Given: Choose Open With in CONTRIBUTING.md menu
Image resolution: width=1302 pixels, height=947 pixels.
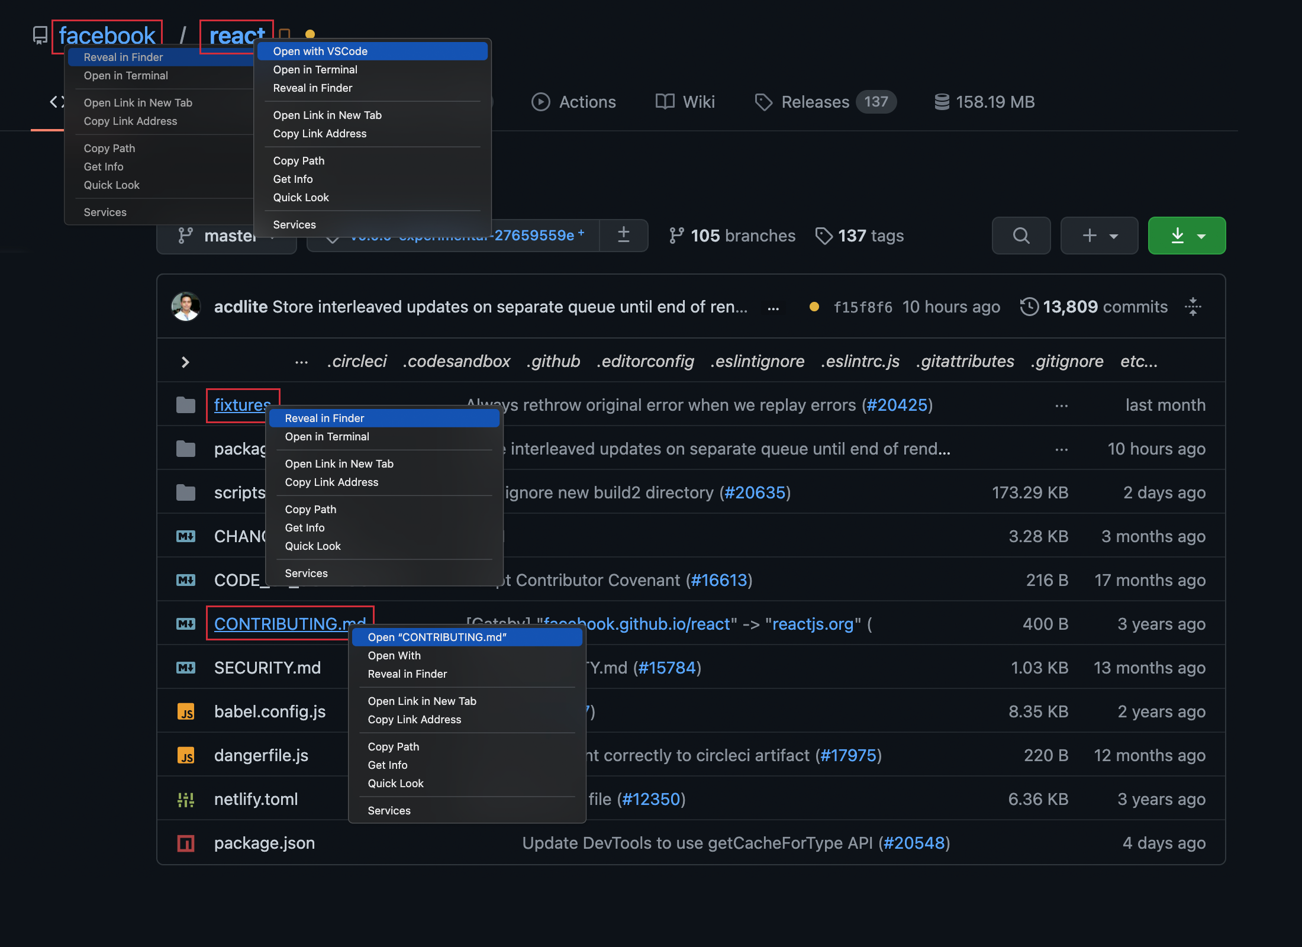Looking at the screenshot, I should click(x=467, y=655).
